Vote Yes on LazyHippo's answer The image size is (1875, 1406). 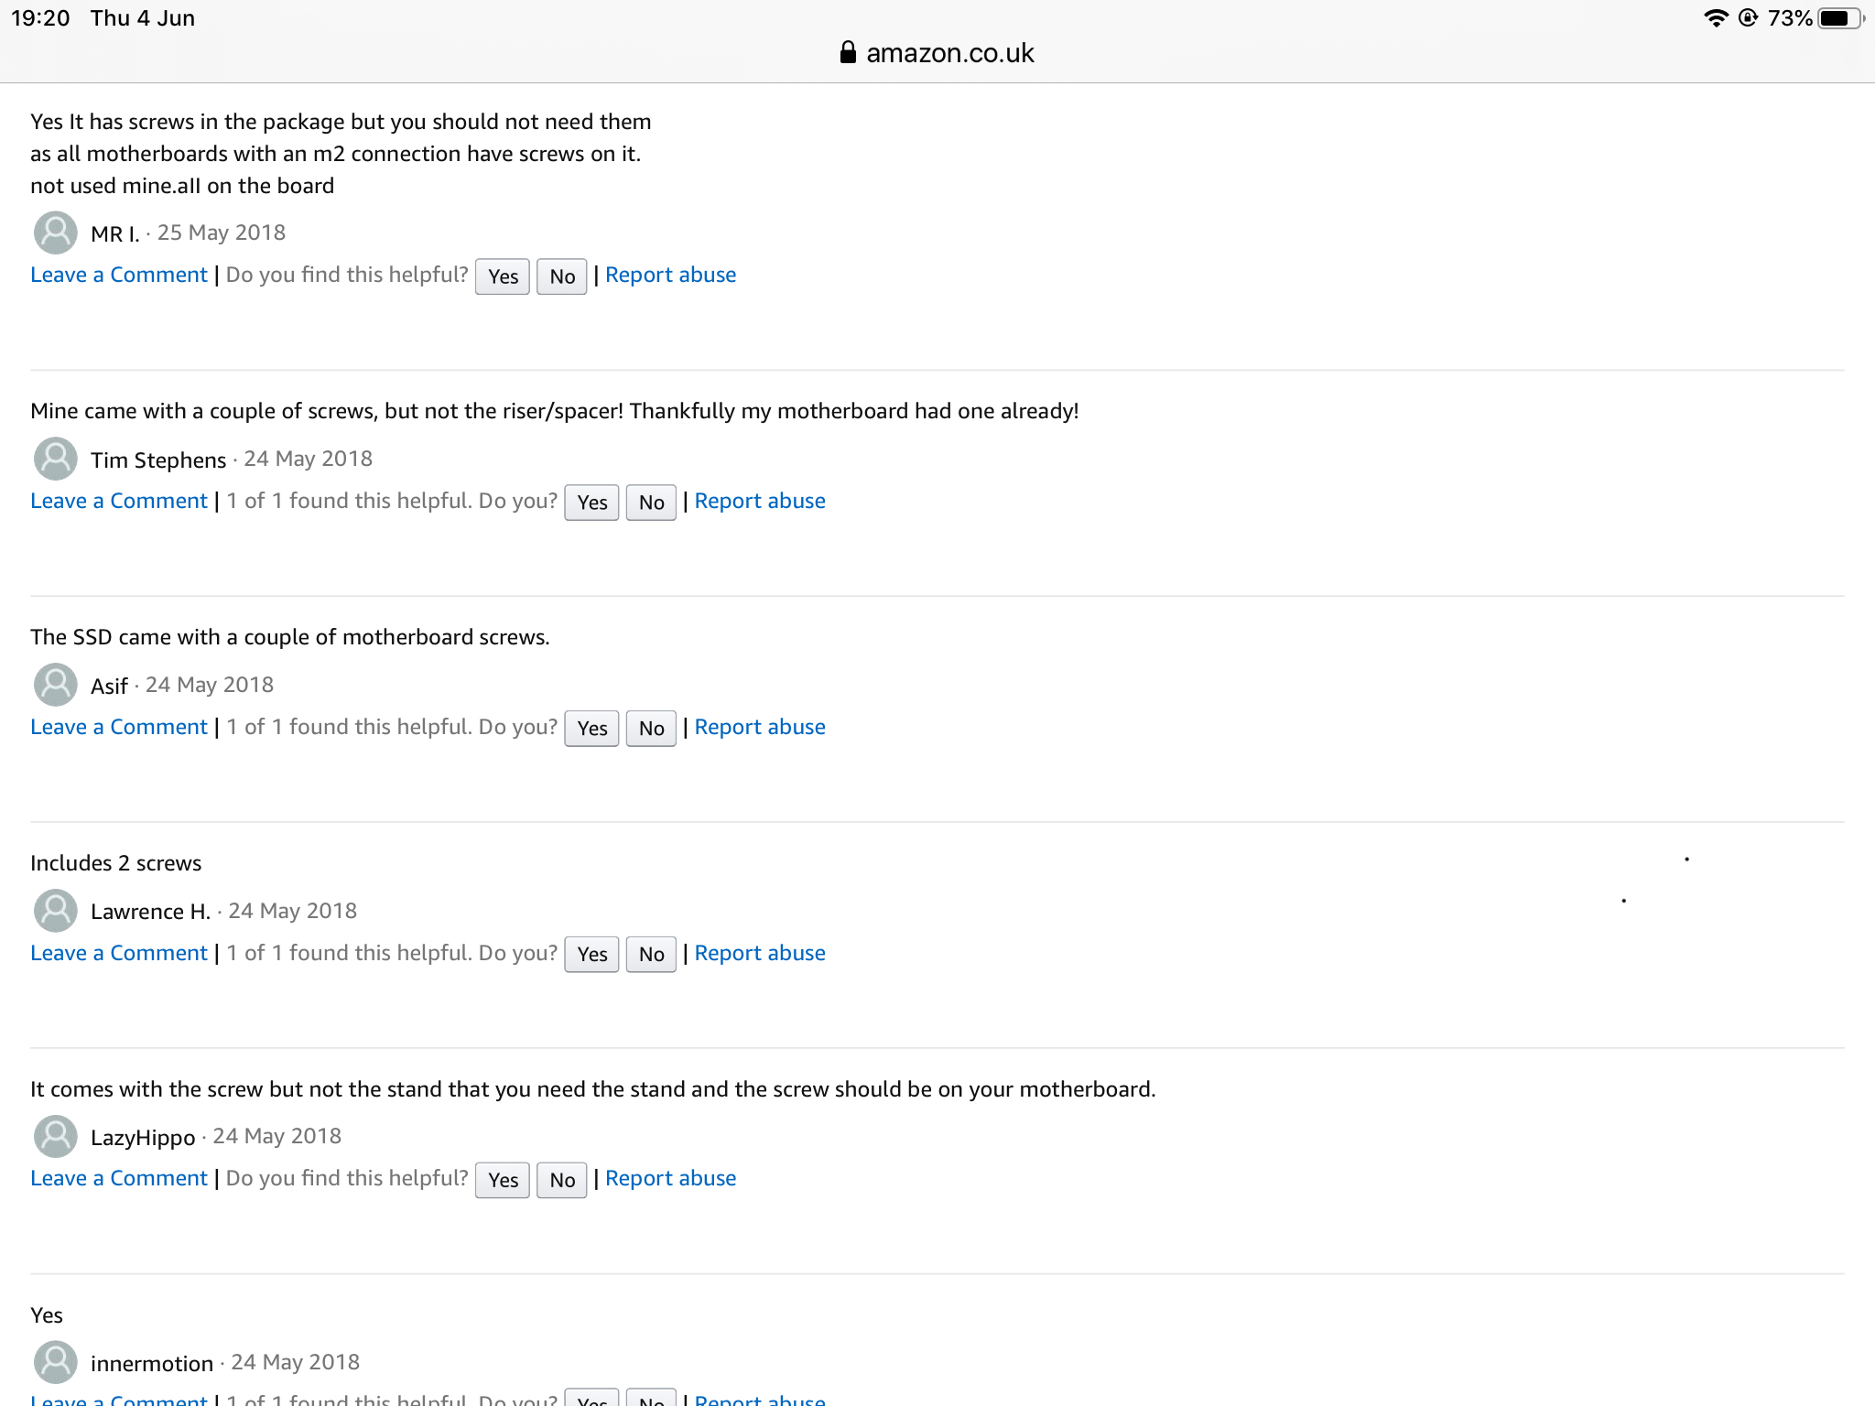503,1180
